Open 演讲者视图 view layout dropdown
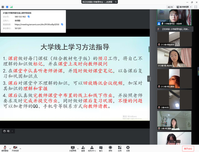Viewport: 199px width, 152px height. click(x=184, y=6)
